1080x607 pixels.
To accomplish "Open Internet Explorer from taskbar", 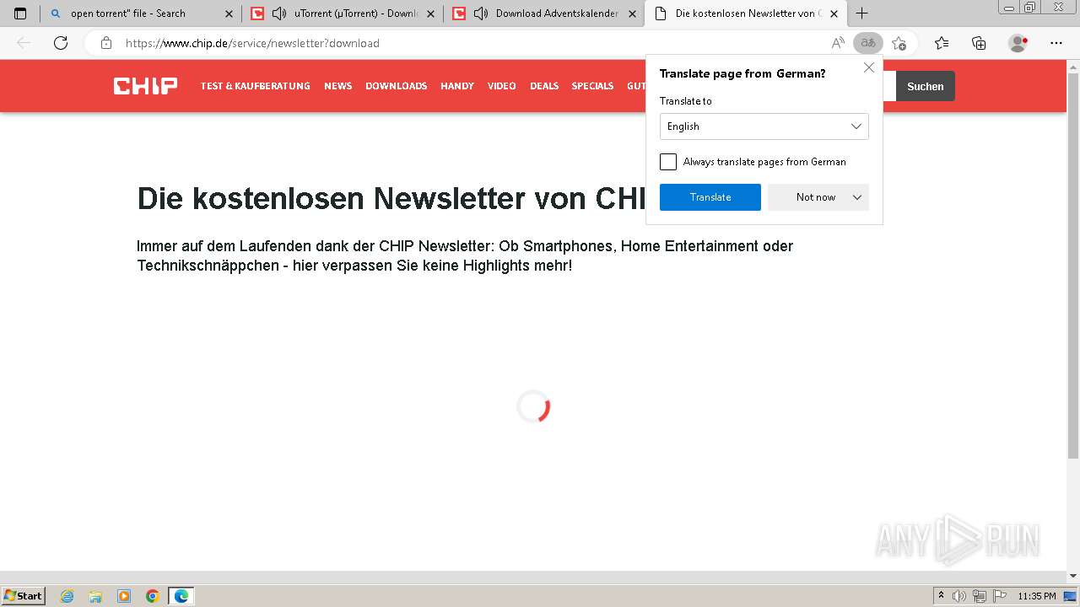I will (67, 596).
